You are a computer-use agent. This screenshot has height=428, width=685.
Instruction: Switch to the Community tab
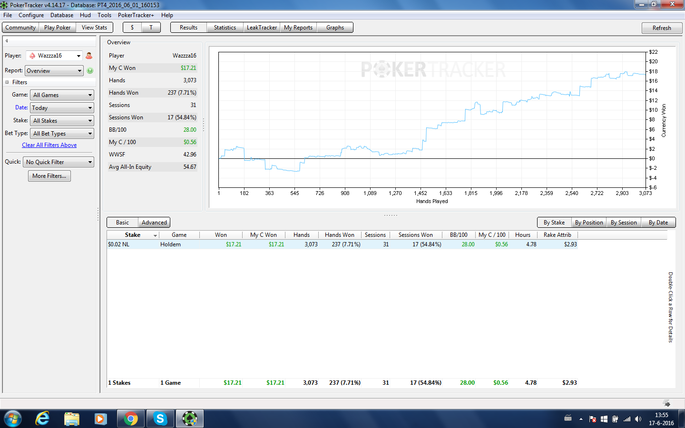point(20,28)
